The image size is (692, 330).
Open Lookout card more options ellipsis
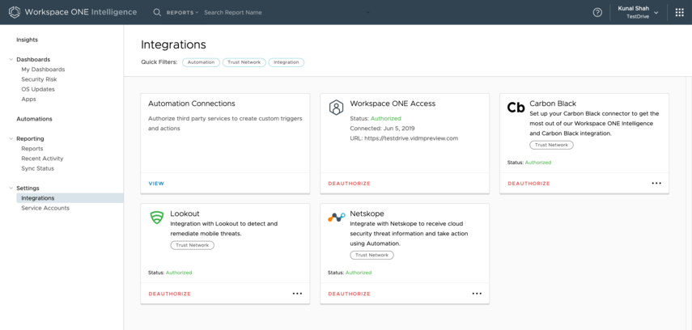(297, 294)
